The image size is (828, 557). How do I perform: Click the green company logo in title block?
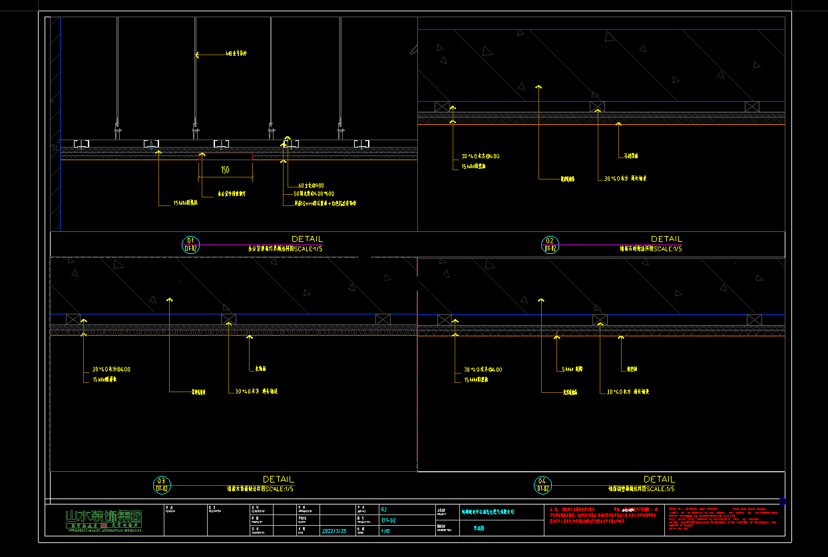click(x=104, y=519)
